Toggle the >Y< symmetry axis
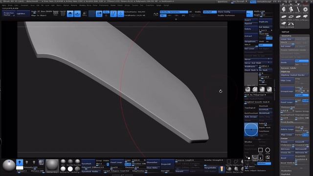Viewport: 313px width, 176px height. coord(170,15)
